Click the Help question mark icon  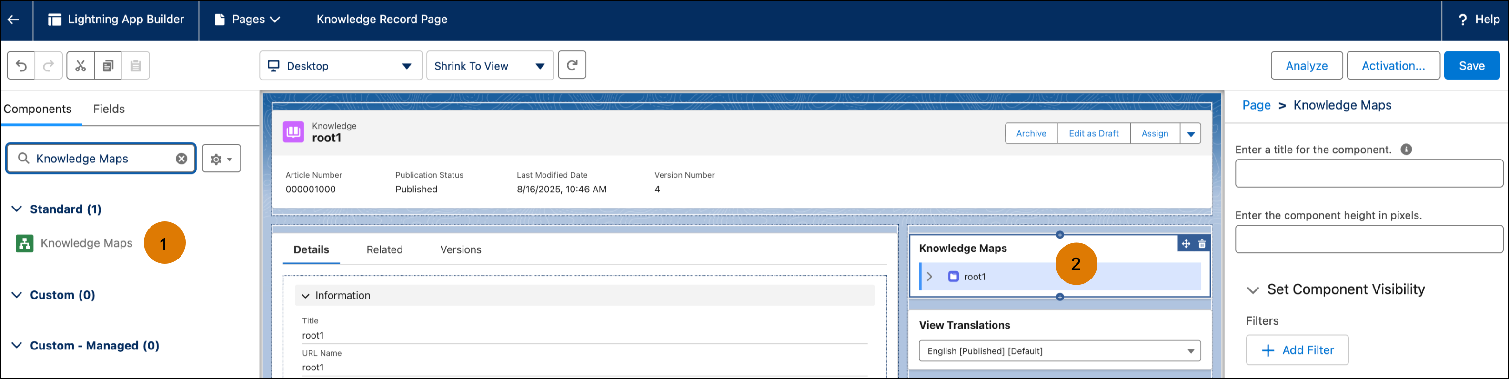(x=1462, y=20)
